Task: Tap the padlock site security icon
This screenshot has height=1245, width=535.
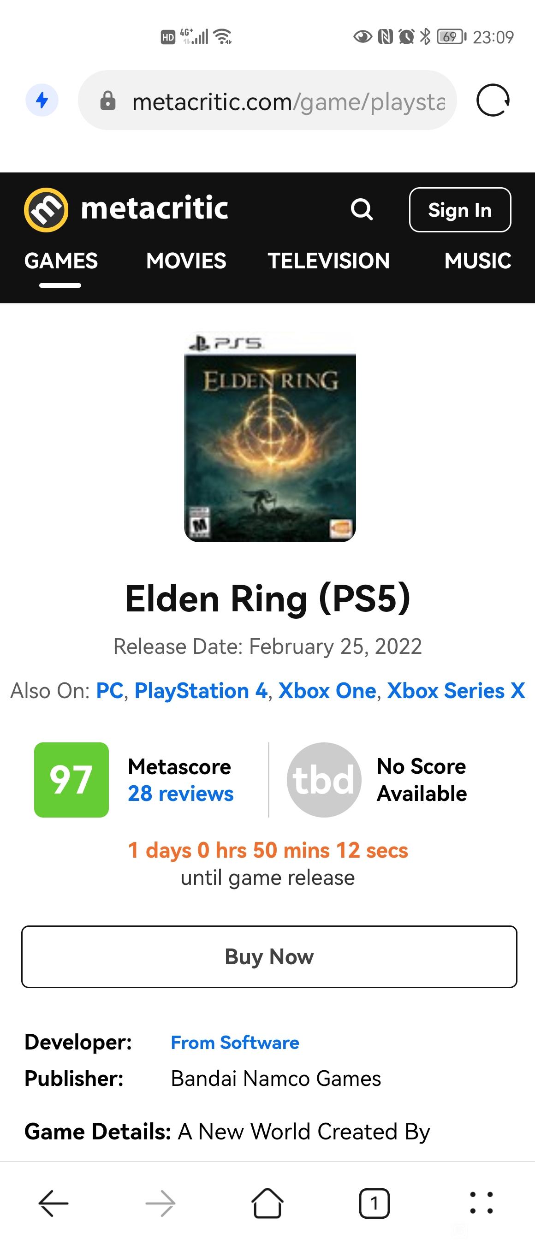Action: (108, 101)
